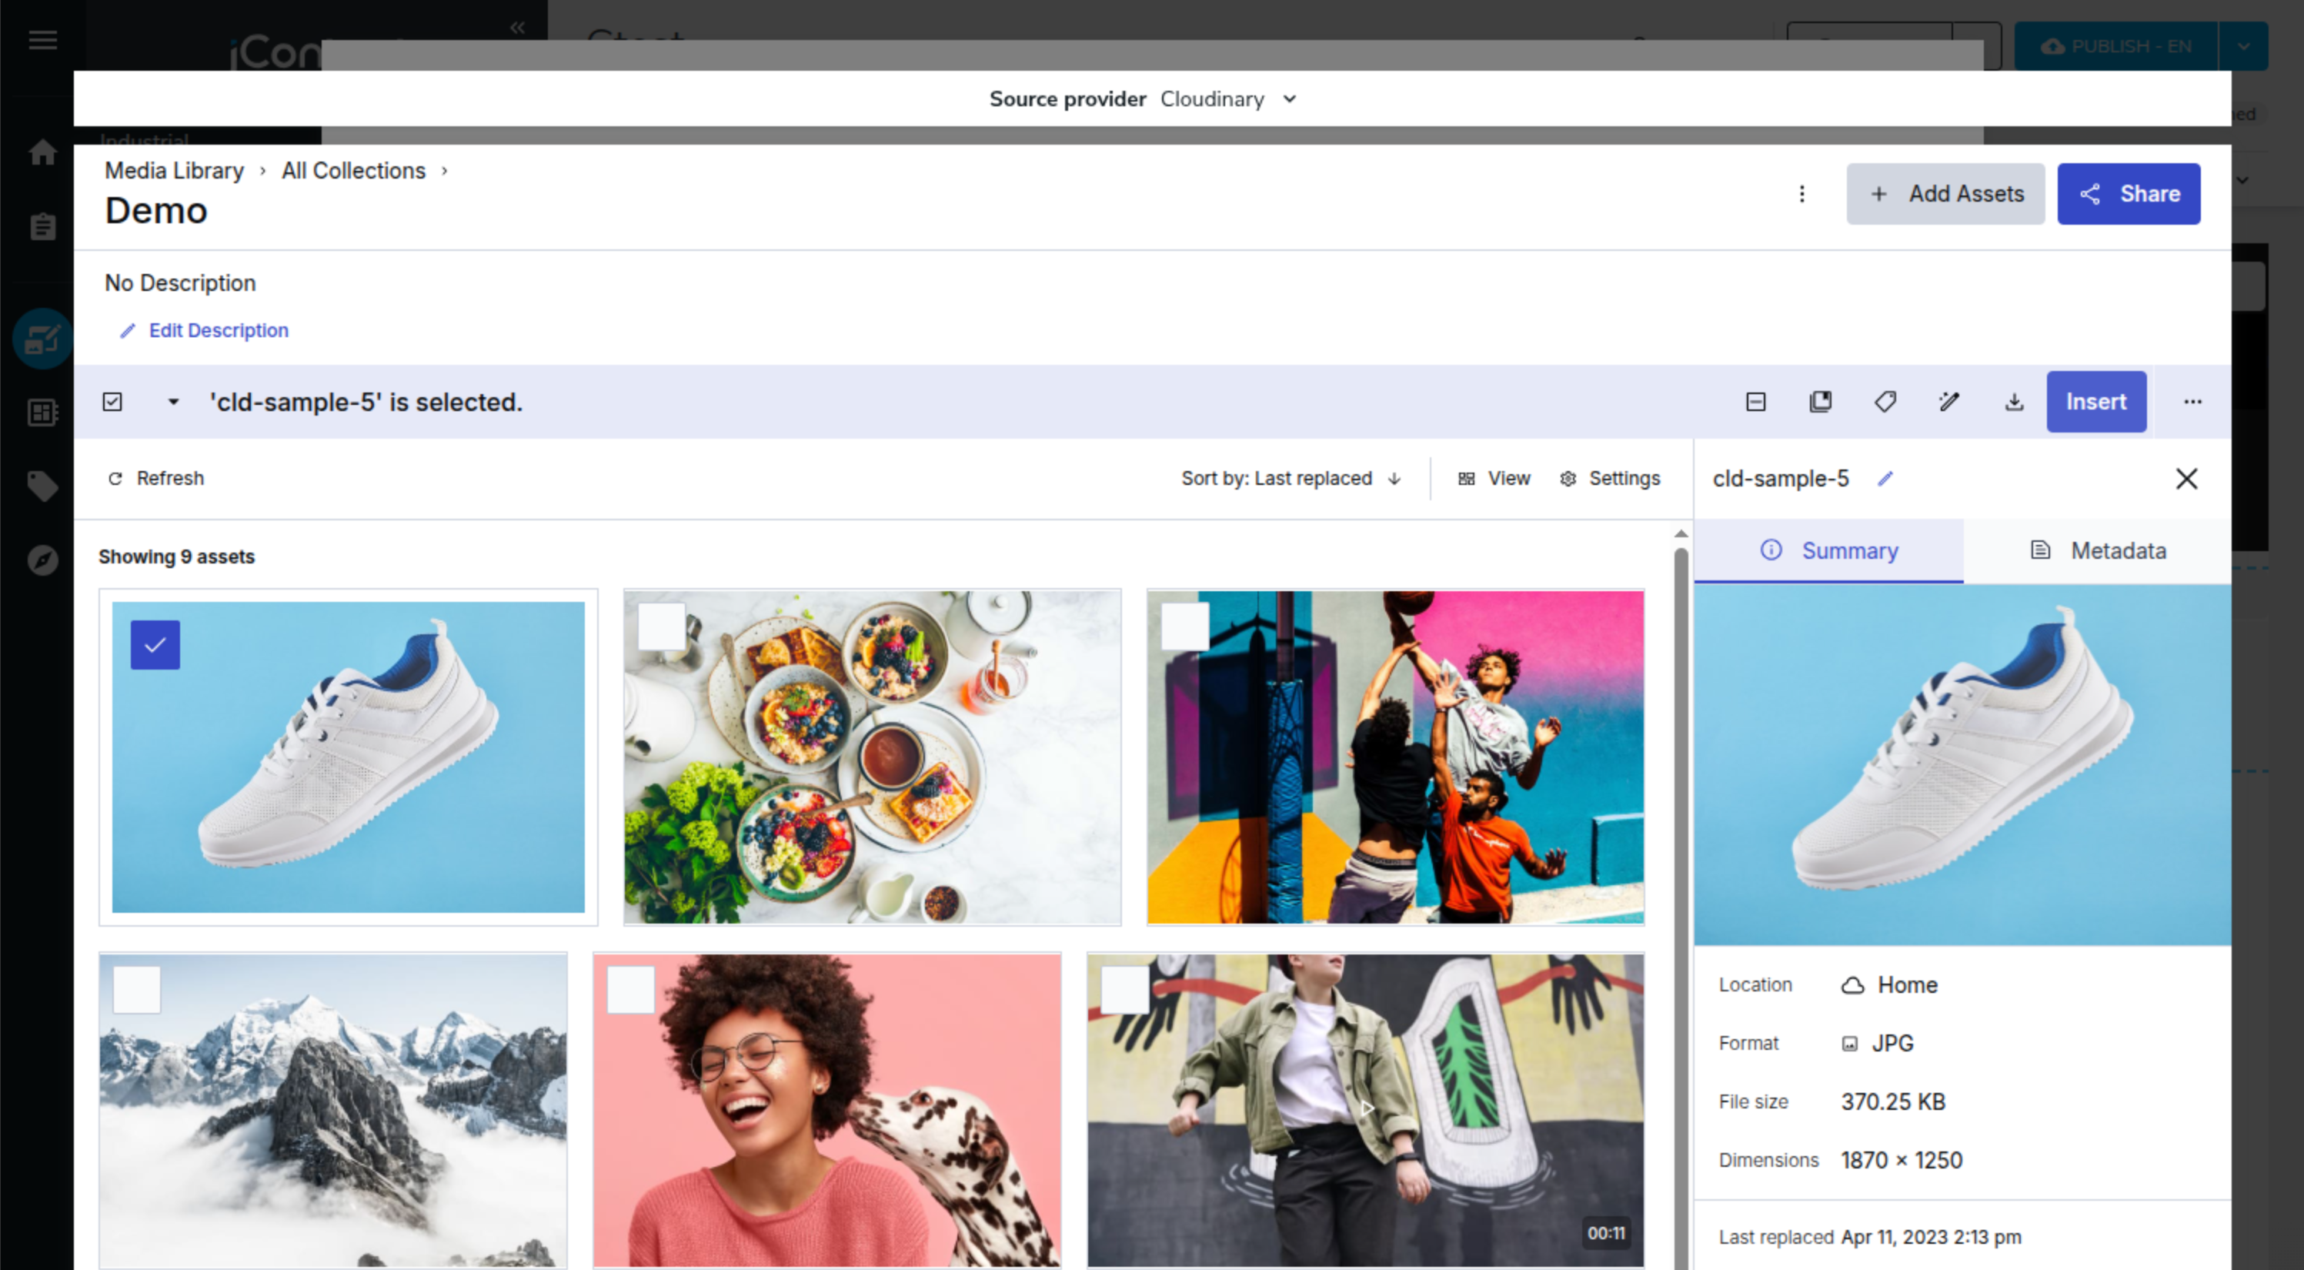The height and width of the screenshot is (1270, 2304).
Task: Open horizontal ellipsis menu beside Insert
Action: point(2192,403)
